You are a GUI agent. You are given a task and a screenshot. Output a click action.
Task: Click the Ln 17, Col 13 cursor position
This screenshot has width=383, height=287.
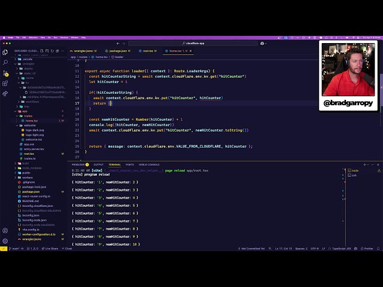coord(284,249)
